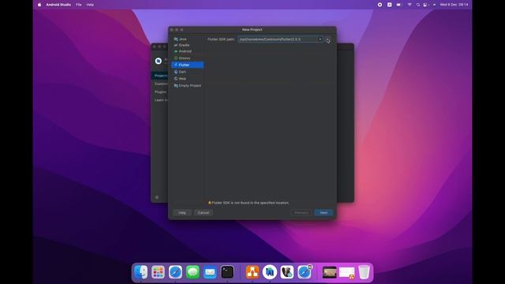This screenshot has height=284, width=505.
Task: Select Android in the project type list
Action: pyautogui.click(x=188, y=51)
